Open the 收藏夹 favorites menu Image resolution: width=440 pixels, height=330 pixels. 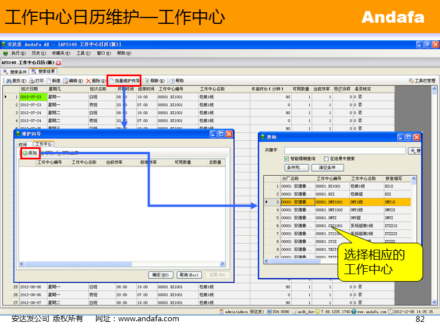[60, 53]
